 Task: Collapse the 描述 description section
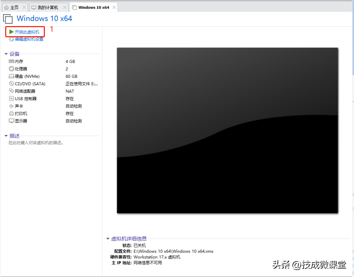[6, 136]
